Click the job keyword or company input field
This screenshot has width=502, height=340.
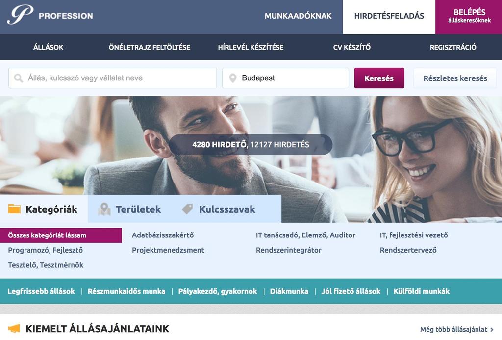pos(113,78)
